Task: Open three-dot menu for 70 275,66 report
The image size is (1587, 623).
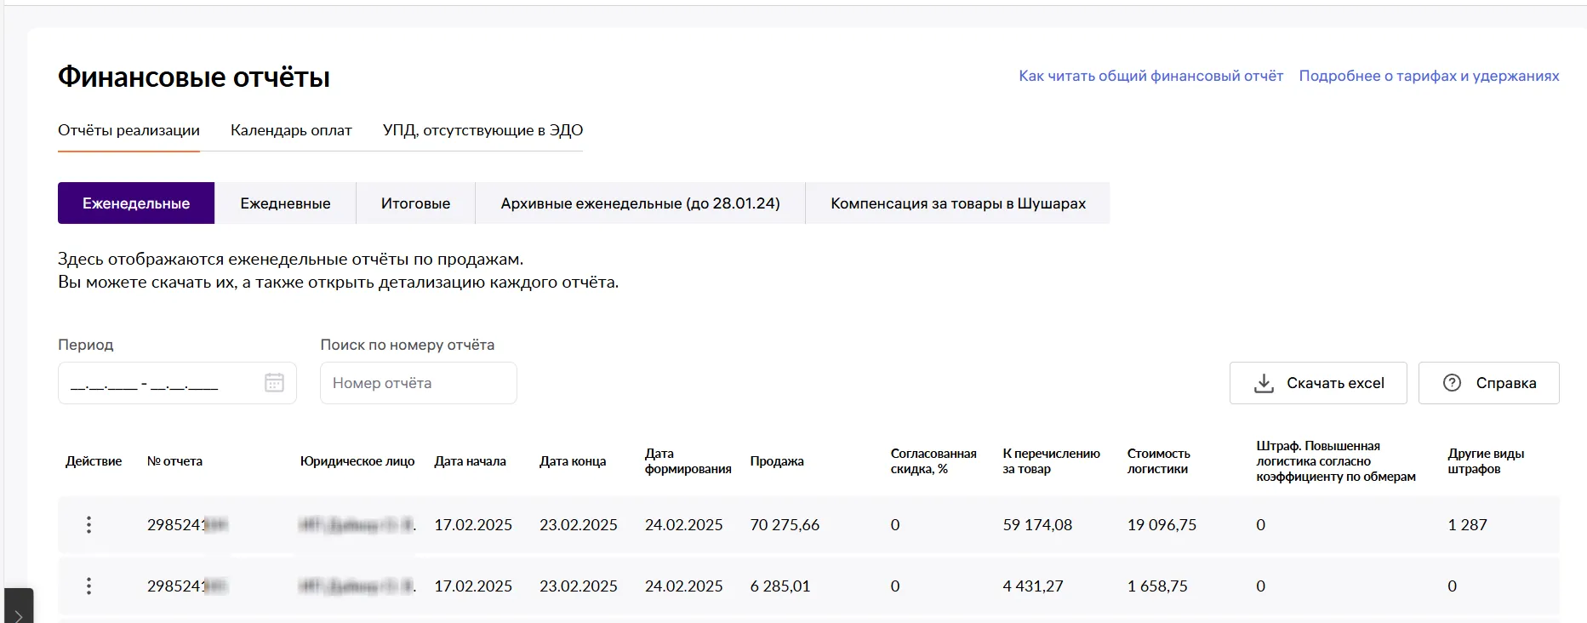Action: [88, 525]
